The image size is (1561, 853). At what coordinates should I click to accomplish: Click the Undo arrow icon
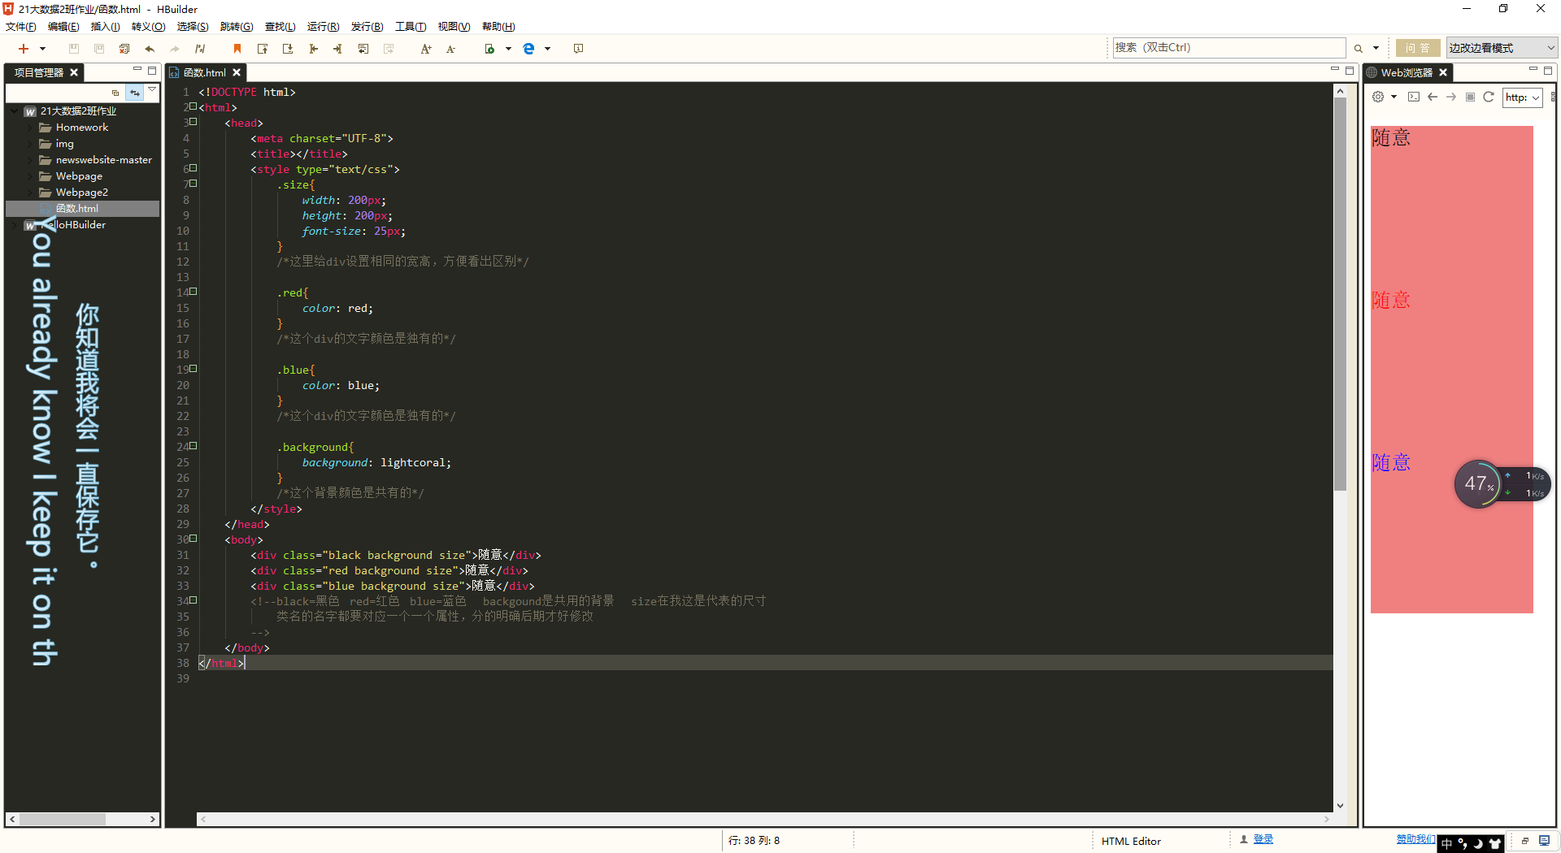pyautogui.click(x=150, y=49)
